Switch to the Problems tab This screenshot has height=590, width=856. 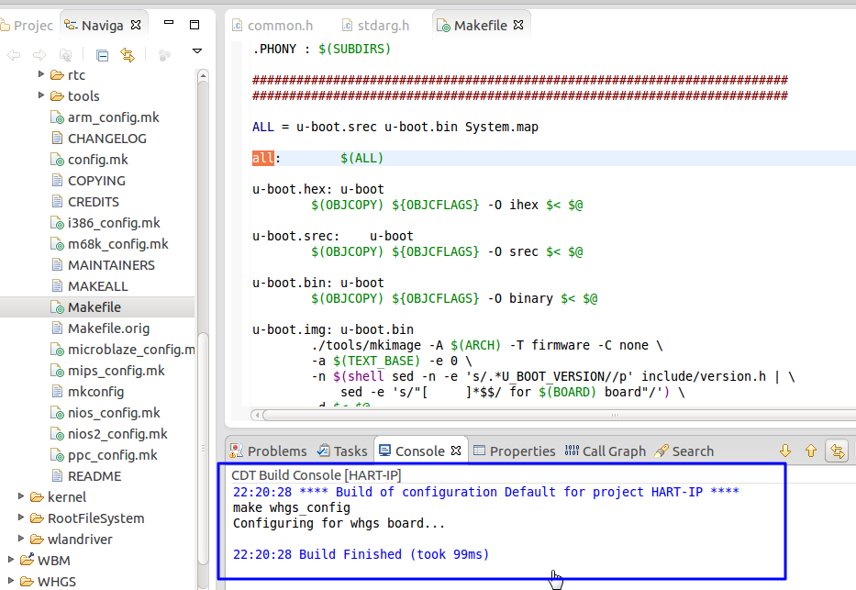[268, 451]
